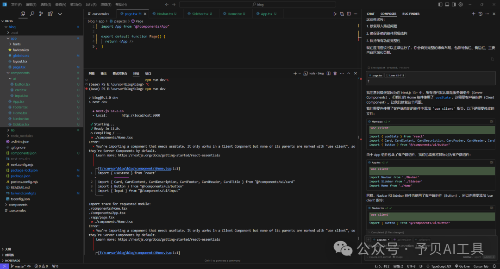500x269 pixels.
Task: Kill terminal using trash icon
Action: click(335, 73)
